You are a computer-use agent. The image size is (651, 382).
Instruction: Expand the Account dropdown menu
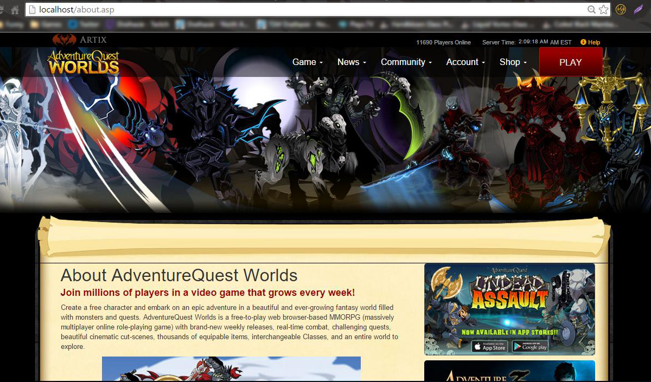(x=465, y=62)
